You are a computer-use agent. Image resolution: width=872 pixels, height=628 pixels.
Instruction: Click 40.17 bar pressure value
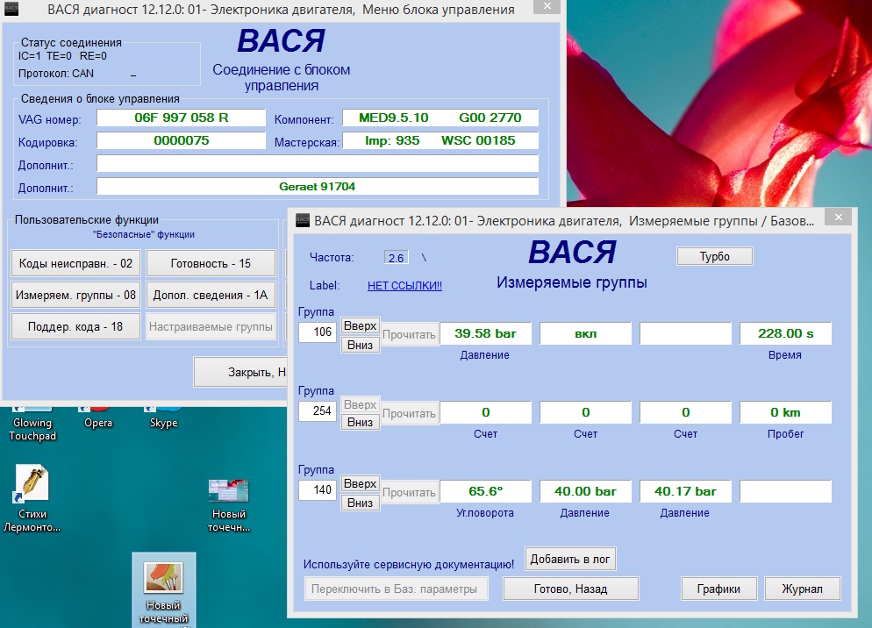[685, 492]
